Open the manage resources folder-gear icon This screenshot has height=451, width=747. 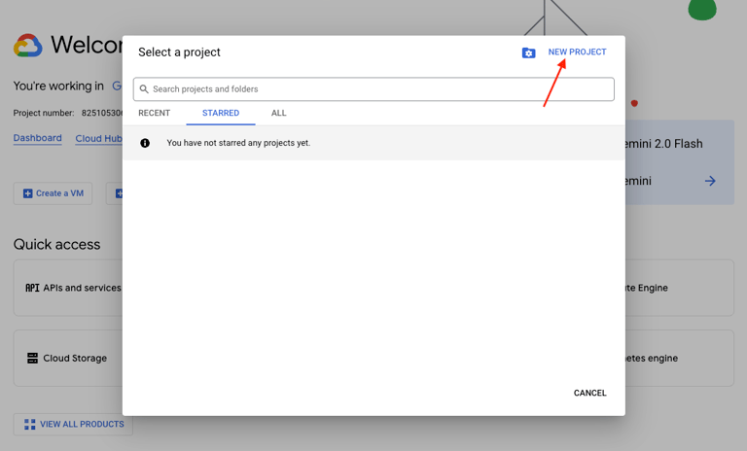tap(528, 52)
